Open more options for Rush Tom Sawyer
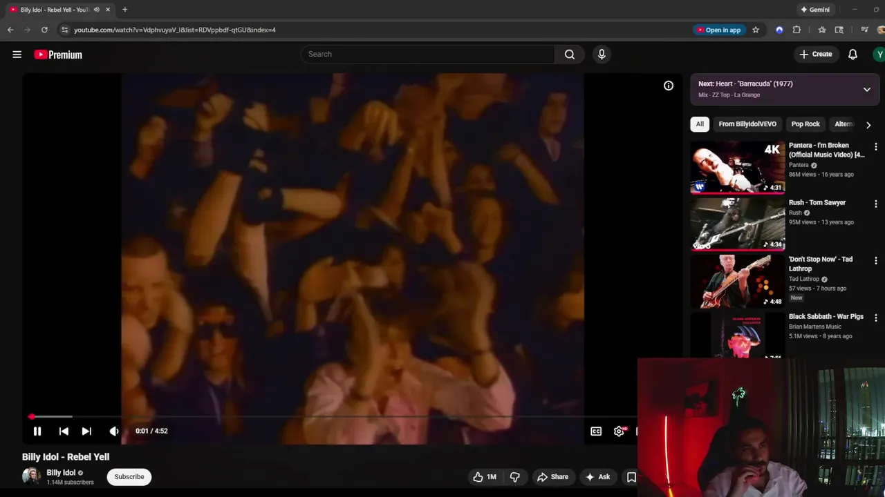The width and height of the screenshot is (885, 497). tap(876, 204)
